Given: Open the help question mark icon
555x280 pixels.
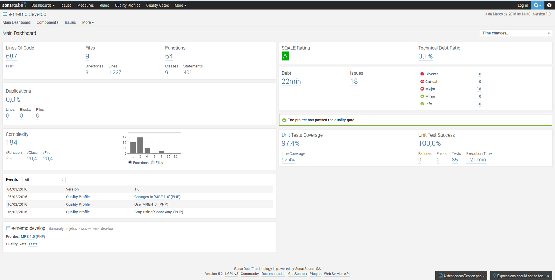Looking at the screenshot, I should (x=549, y=5).
